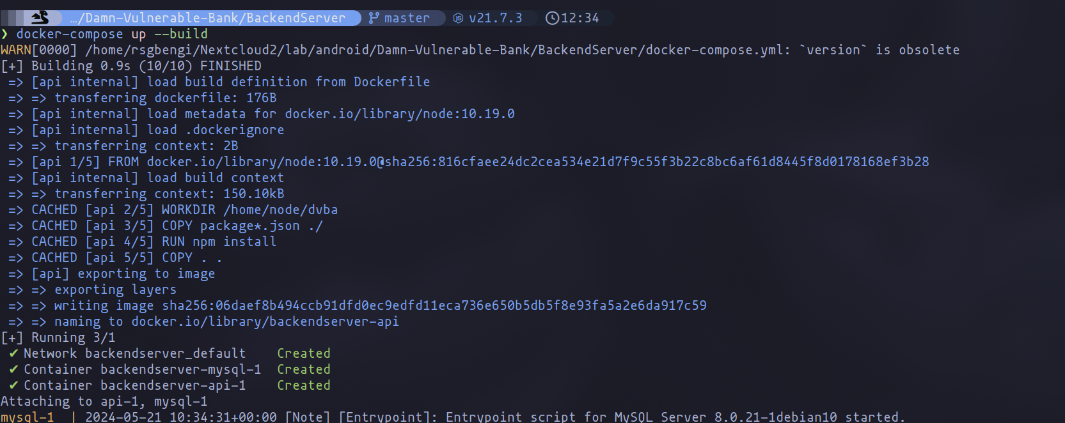Image resolution: width=1065 pixels, height=423 pixels.
Task: Click the checkmark beside Network backendserver_default
Action: (13, 353)
